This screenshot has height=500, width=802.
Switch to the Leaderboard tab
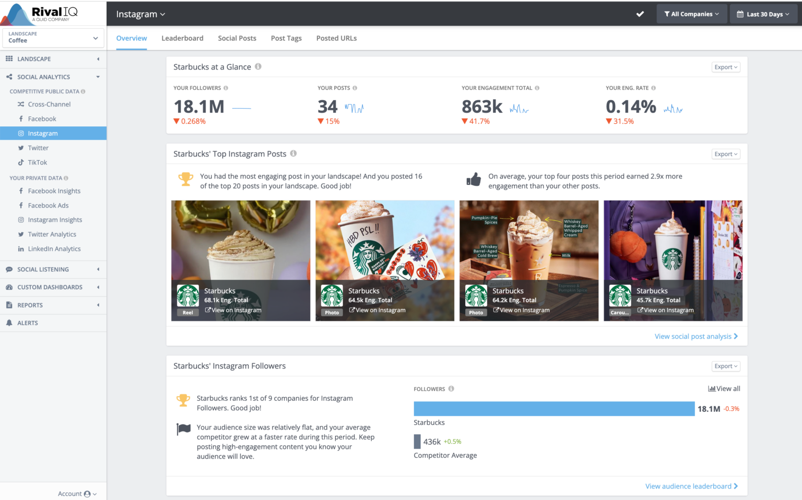pos(182,38)
